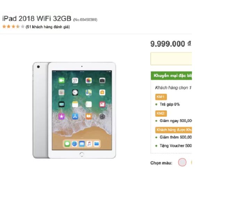Click the Giảm ngay 500,000 offer
This screenshot has height=217, width=226.
click(x=176, y=121)
